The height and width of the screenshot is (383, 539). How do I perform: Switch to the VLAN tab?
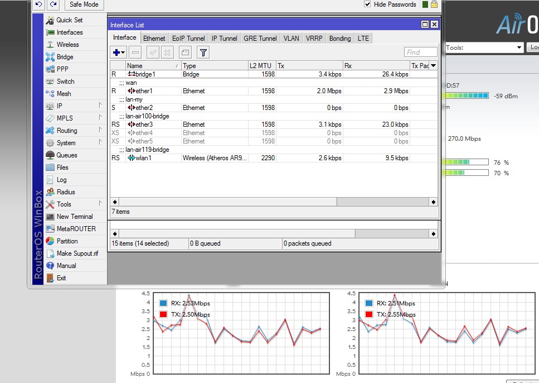[291, 39]
